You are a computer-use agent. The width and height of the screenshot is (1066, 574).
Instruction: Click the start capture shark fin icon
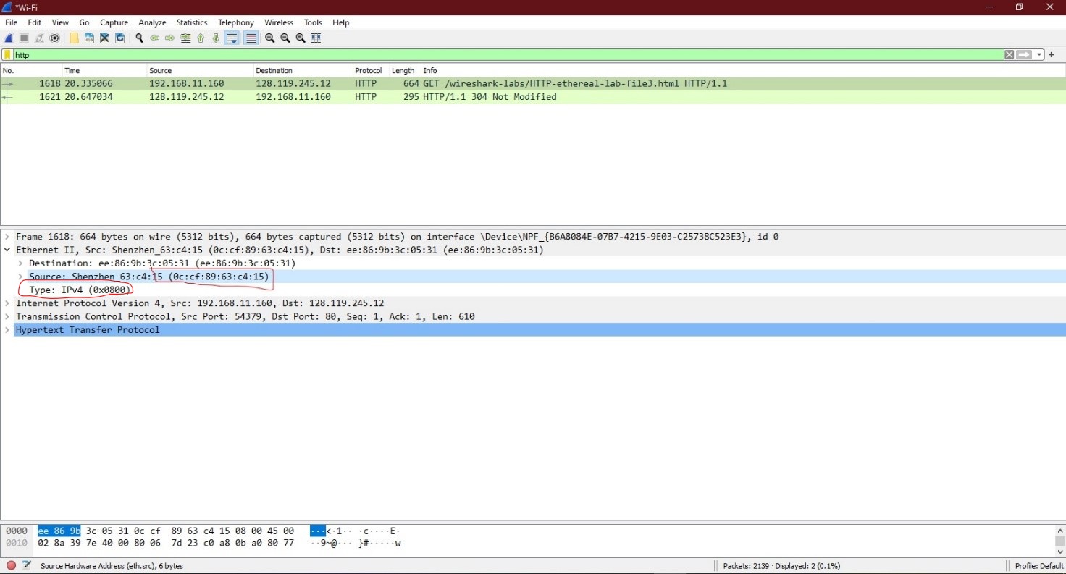click(x=9, y=38)
